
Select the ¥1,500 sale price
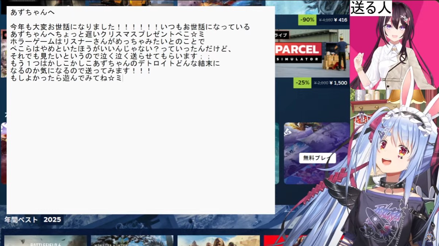click(x=338, y=83)
